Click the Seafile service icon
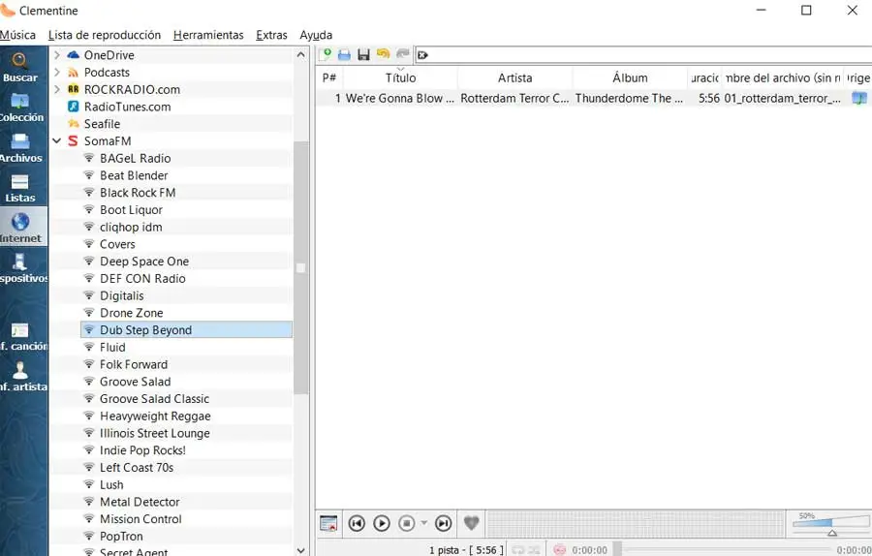 tap(73, 123)
